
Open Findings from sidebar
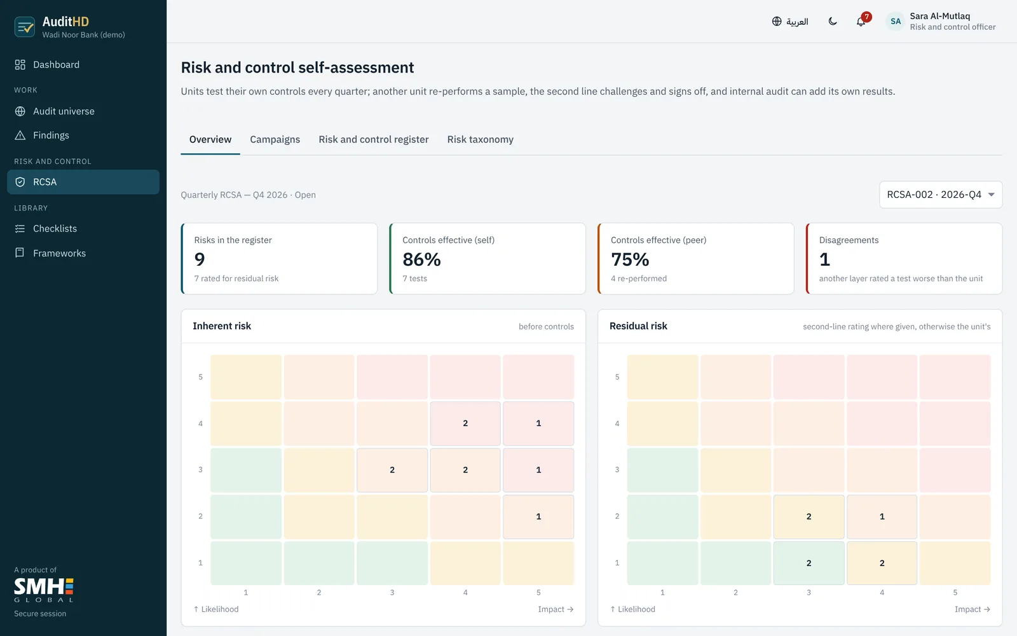[x=83, y=135]
